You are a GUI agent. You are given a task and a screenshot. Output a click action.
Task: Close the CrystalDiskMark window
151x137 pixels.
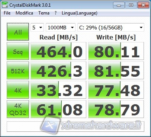(143, 5)
